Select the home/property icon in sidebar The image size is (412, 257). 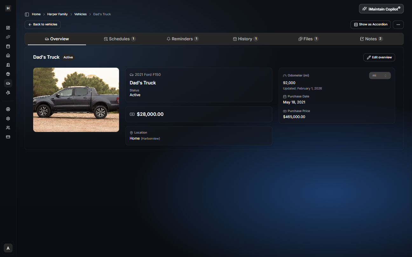(x=8, y=55)
